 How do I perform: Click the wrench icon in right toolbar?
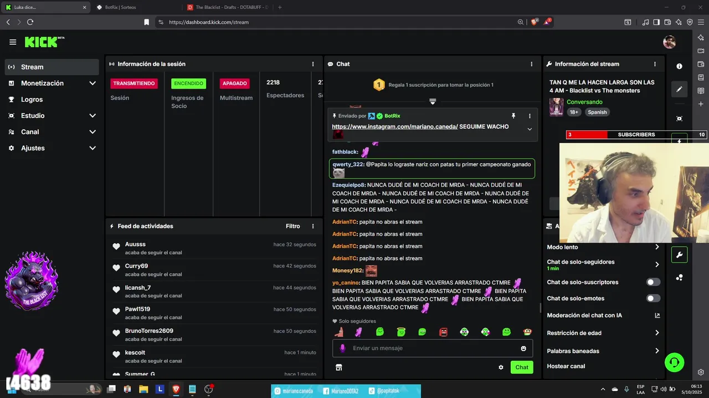pos(679,255)
